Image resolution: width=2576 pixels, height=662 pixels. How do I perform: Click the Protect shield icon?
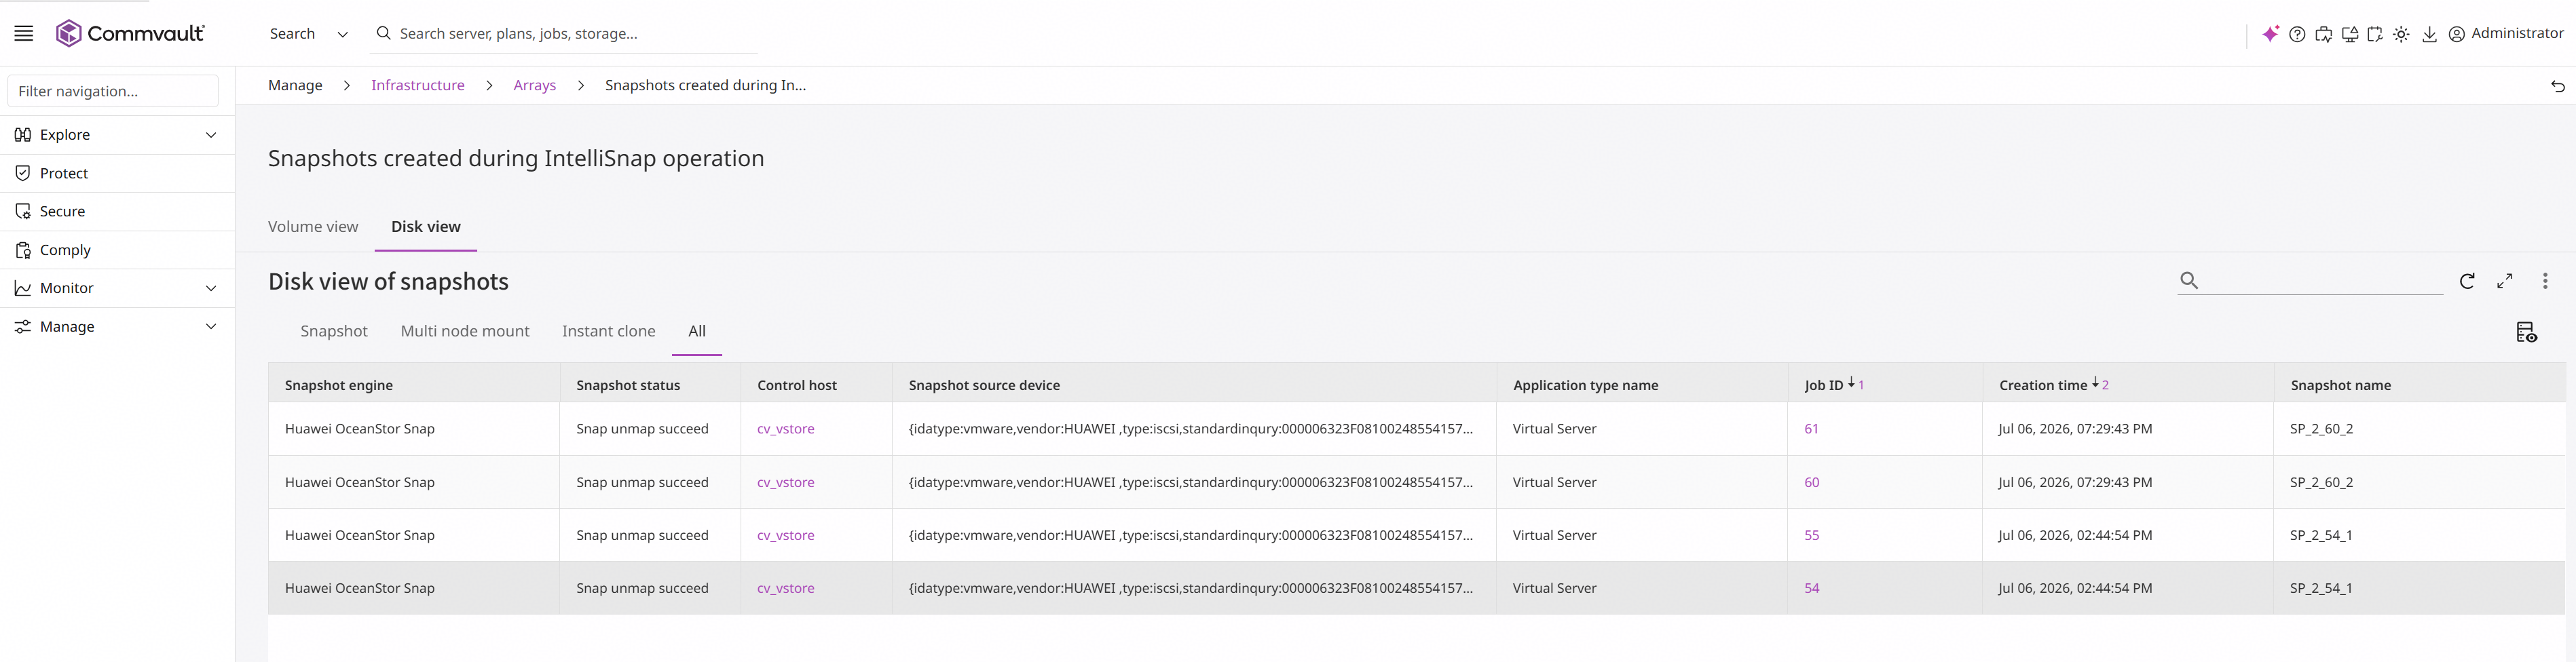point(23,173)
